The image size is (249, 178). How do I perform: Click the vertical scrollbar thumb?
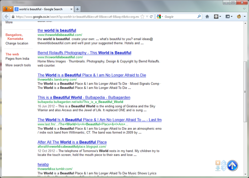click(x=245, y=92)
